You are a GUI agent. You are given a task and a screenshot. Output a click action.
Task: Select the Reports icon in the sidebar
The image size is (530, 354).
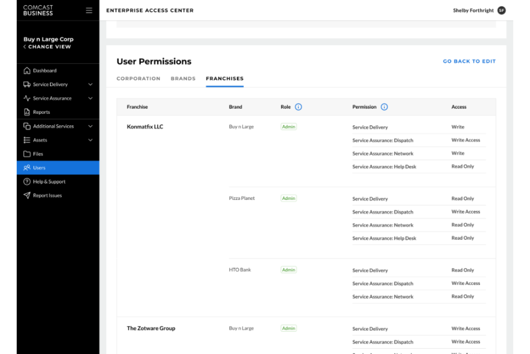(27, 112)
